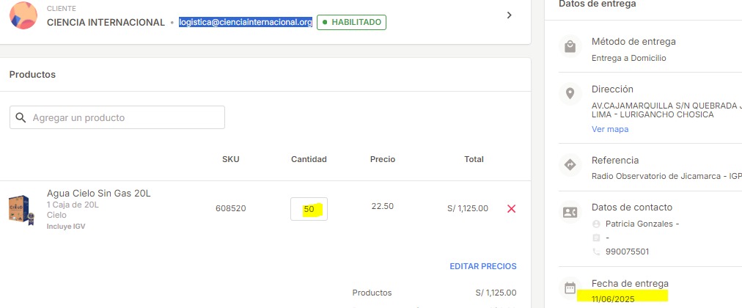
Task: Edit the Cantidad quantity field showing 50
Action: [309, 209]
